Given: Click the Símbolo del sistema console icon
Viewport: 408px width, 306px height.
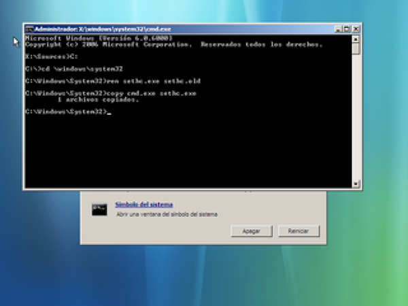Looking at the screenshot, I should click(x=99, y=209).
